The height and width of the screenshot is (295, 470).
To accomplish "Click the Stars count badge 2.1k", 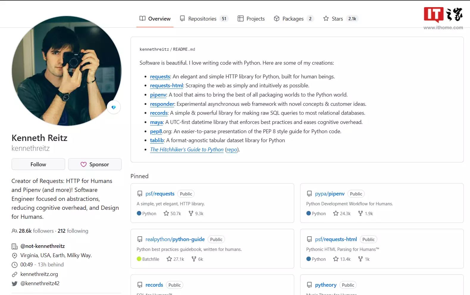I will 352,18.
